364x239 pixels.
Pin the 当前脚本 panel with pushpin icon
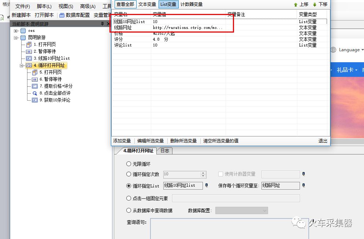click(103, 24)
